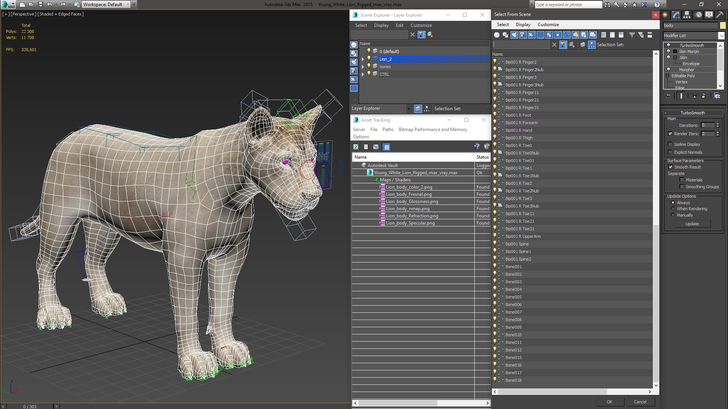Collapse Editable Poly sub-objects

668,76
